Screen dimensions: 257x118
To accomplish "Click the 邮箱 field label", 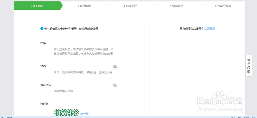I will (x=43, y=43).
